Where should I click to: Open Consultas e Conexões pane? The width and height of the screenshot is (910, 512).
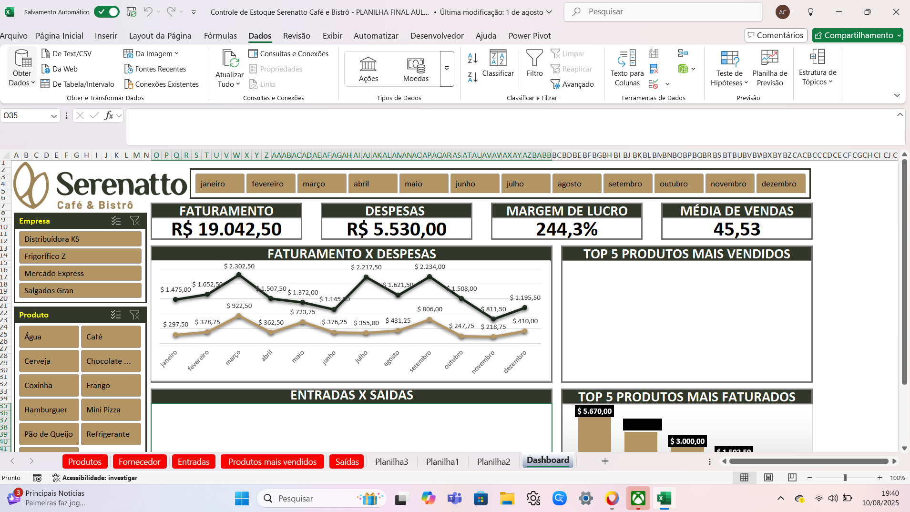(289, 53)
